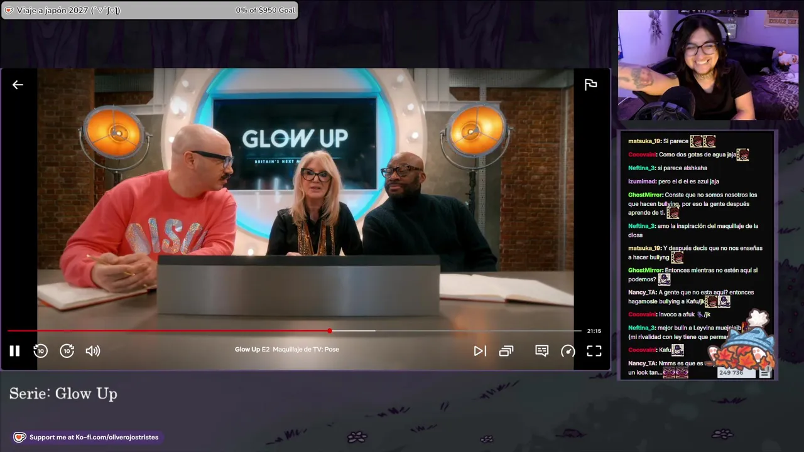Click the streamer webcam feed
The image size is (804, 452).
coord(708,65)
